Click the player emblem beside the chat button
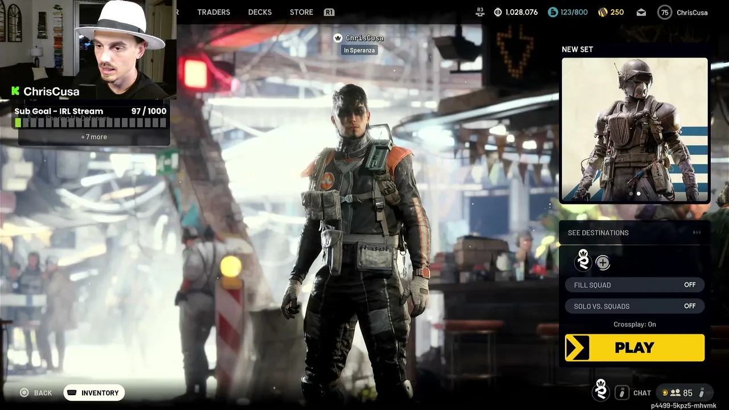Screen dimensions: 729x410 (x=600, y=391)
